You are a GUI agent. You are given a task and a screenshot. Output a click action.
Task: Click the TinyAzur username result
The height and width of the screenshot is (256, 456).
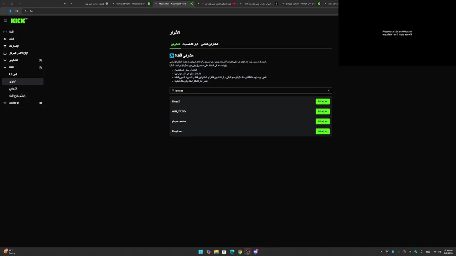point(177,131)
